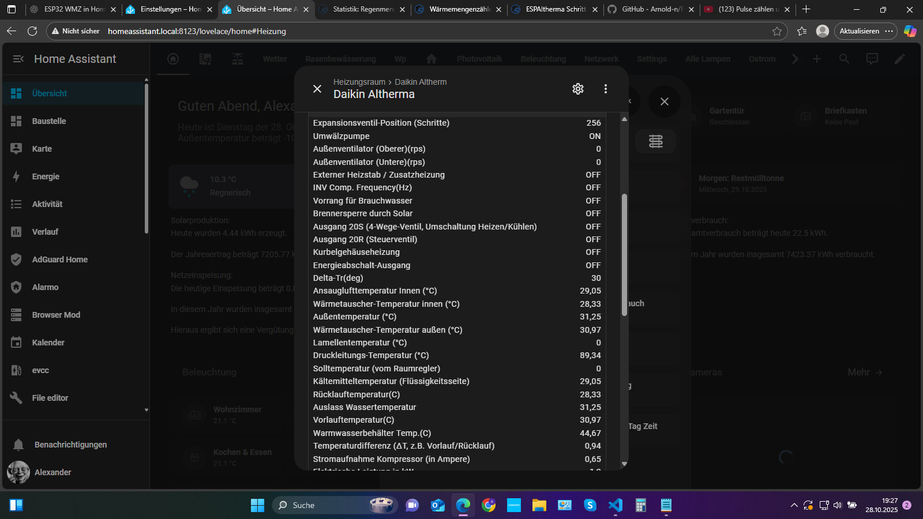
Task: Click entity list scroll down arrow
Action: click(624, 464)
